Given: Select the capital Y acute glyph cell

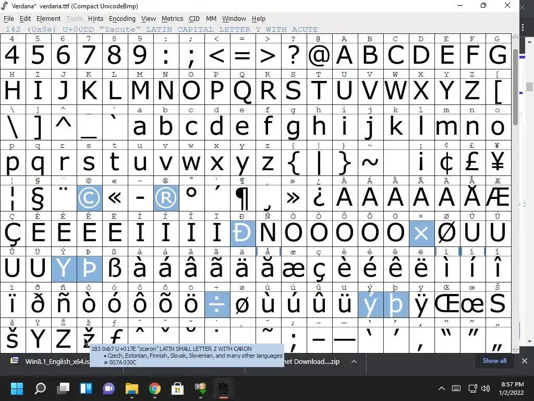Looking at the screenshot, I should click(x=64, y=269).
